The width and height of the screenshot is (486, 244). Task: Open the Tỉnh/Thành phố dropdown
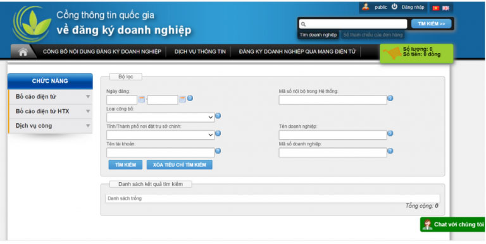coord(160,135)
